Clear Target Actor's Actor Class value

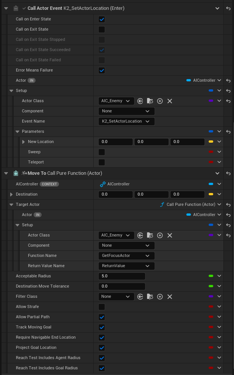[170, 235]
